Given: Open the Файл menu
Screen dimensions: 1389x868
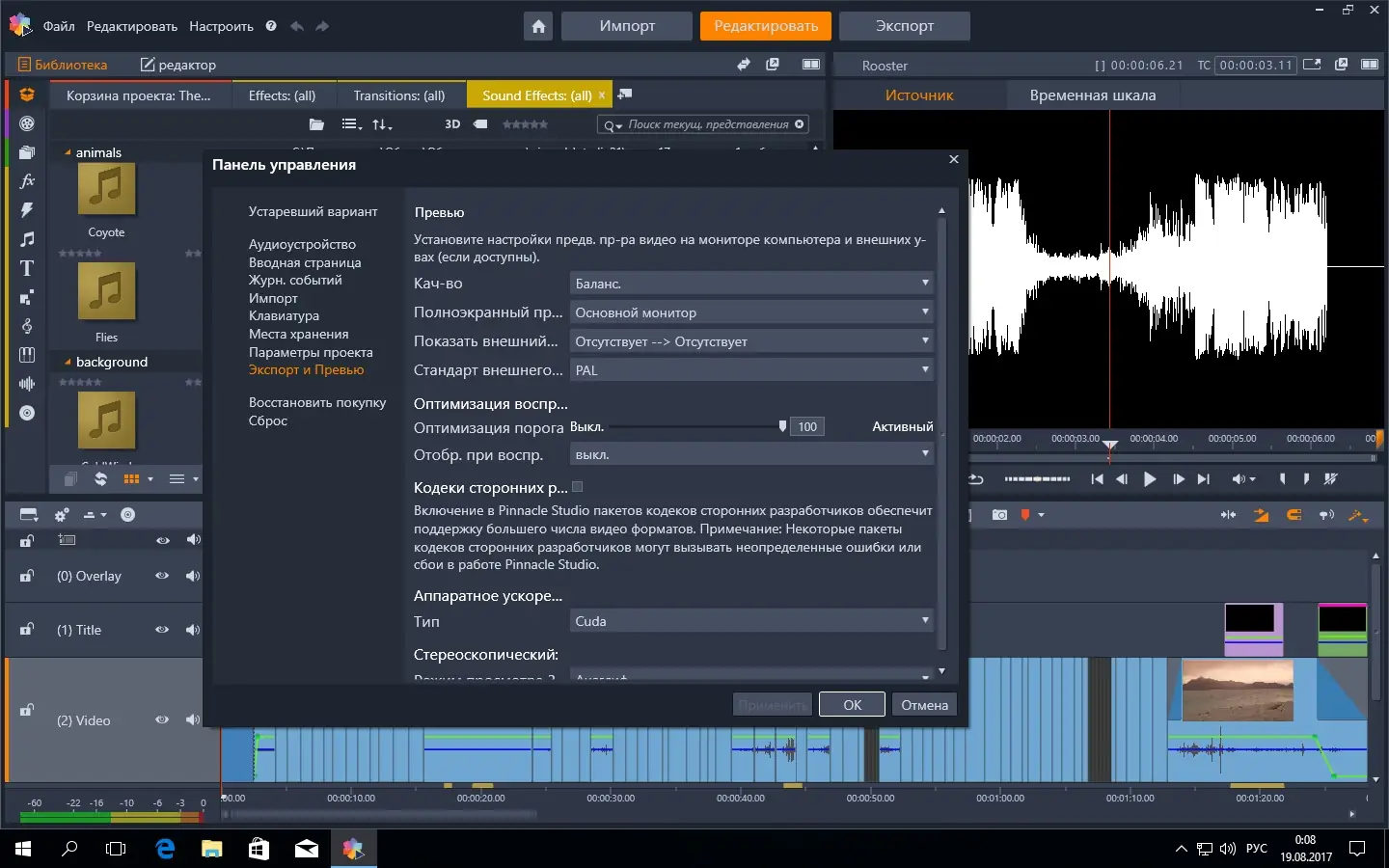Looking at the screenshot, I should coord(59,26).
